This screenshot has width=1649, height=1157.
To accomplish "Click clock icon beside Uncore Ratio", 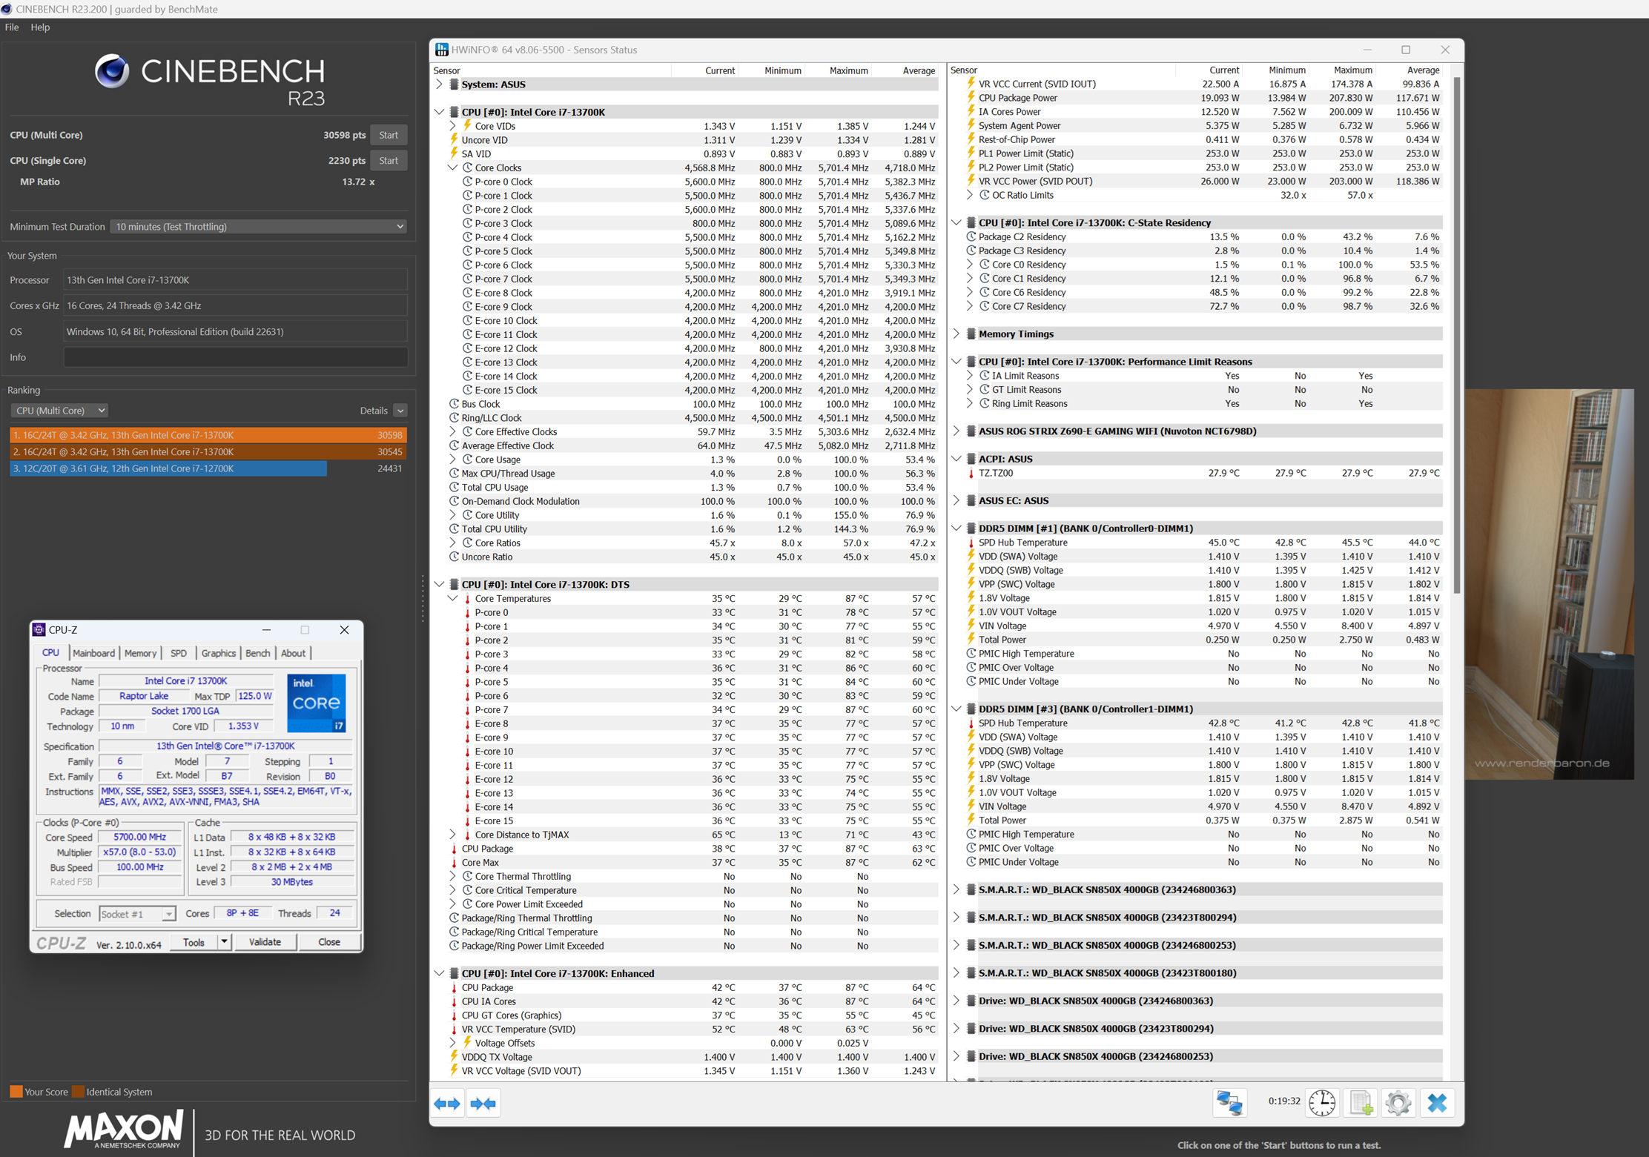I will (454, 557).
